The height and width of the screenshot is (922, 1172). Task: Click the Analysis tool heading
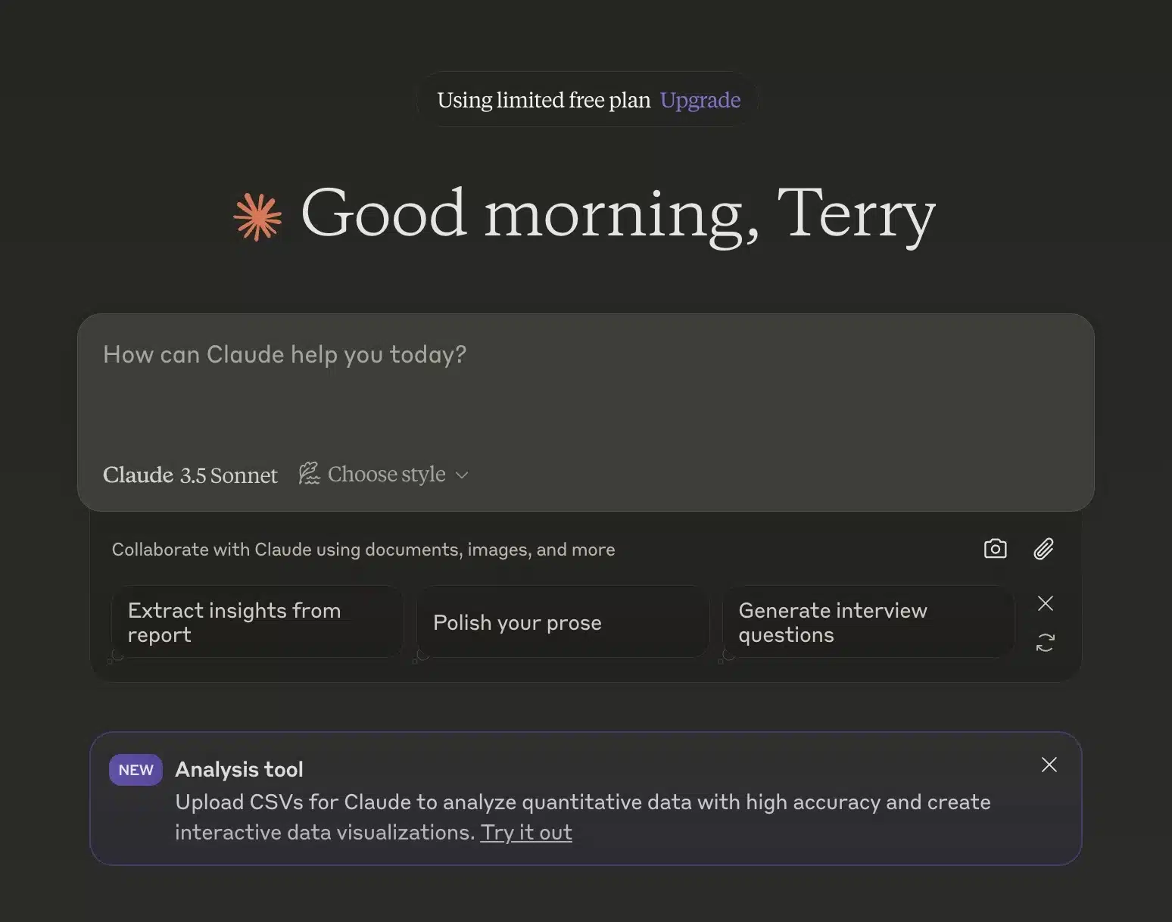(x=239, y=770)
